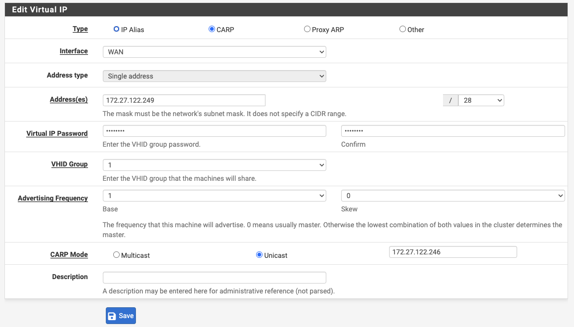The image size is (574, 327).
Task: Click the password Confirm field
Action: coord(452,131)
